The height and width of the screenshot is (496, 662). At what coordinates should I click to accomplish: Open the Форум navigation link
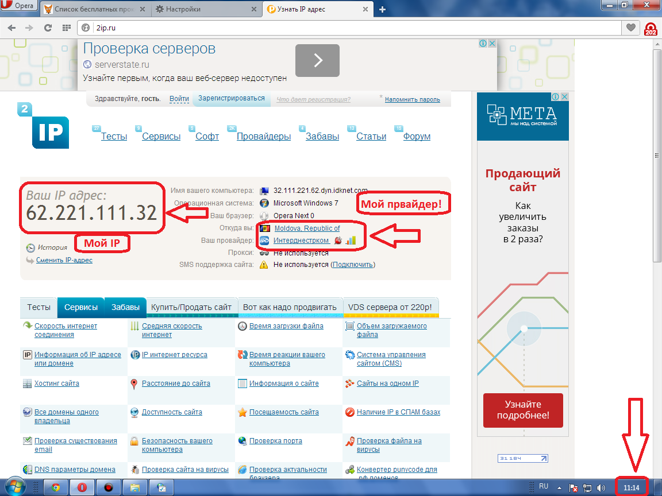pyautogui.click(x=417, y=136)
